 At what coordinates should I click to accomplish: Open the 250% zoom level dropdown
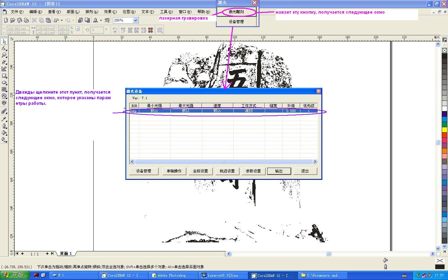(135, 20)
